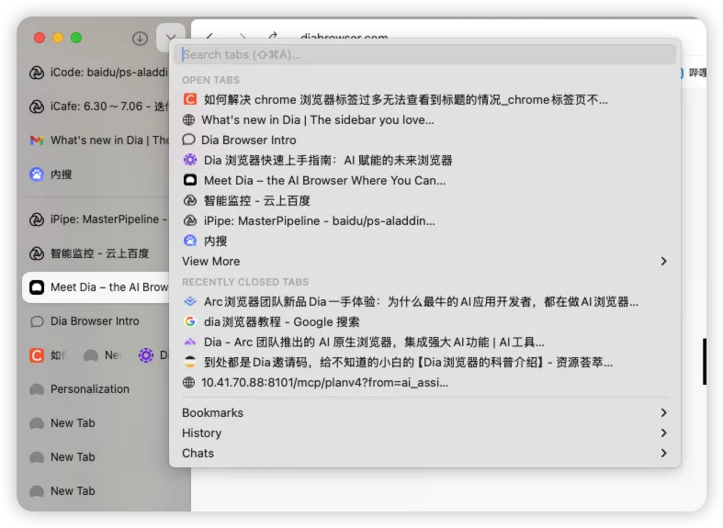Focus the Search tabs input field

(424, 54)
